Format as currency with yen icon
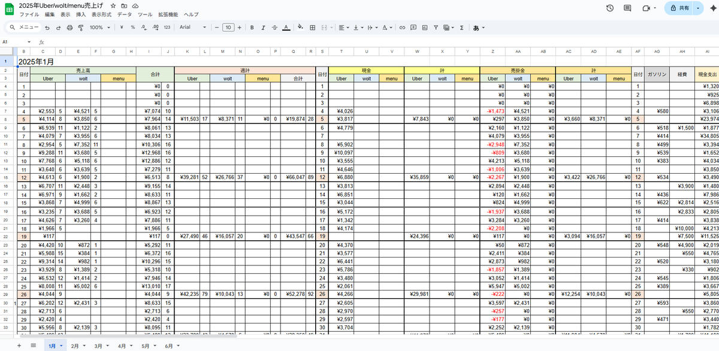Screen dimensions: 719x351 tap(122, 28)
